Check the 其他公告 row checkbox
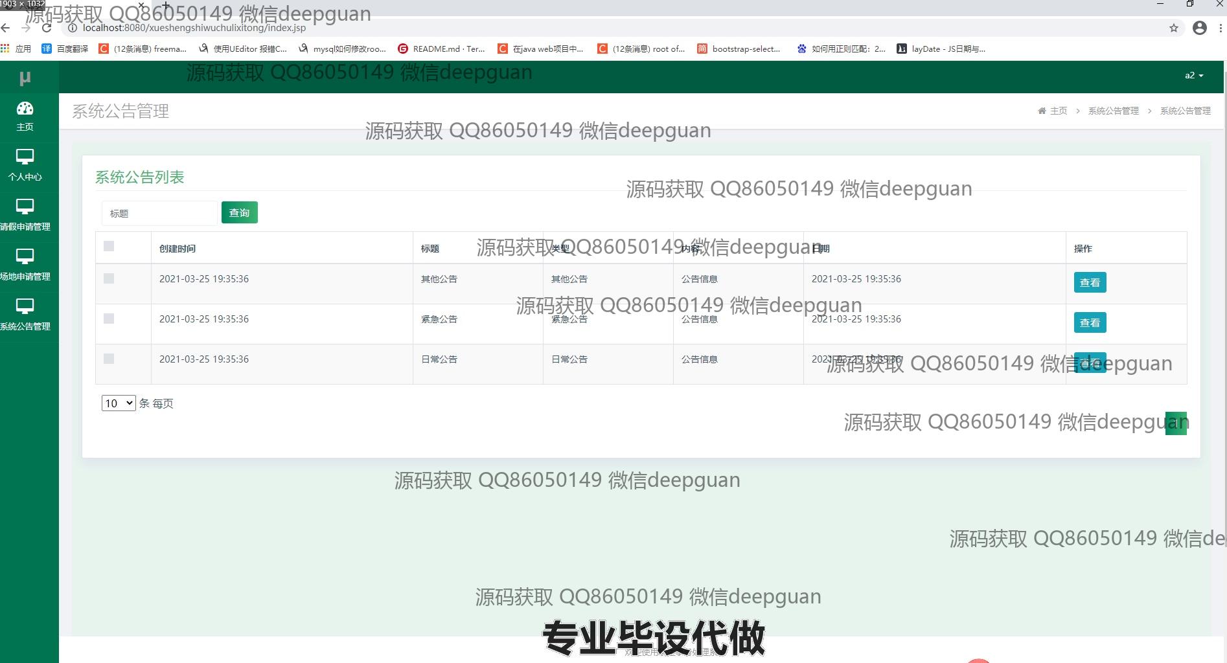 pyautogui.click(x=109, y=278)
